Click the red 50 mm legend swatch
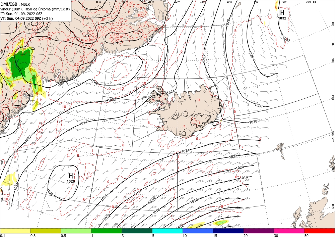Image resolution: width=335 pixels, height=238 pixels. [320, 231]
